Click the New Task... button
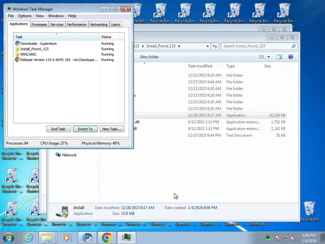This screenshot has width=325, height=244. (x=112, y=129)
